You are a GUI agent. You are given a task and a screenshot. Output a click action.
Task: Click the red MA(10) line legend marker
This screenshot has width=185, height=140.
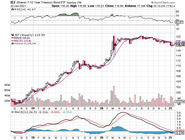(x=12, y=41)
